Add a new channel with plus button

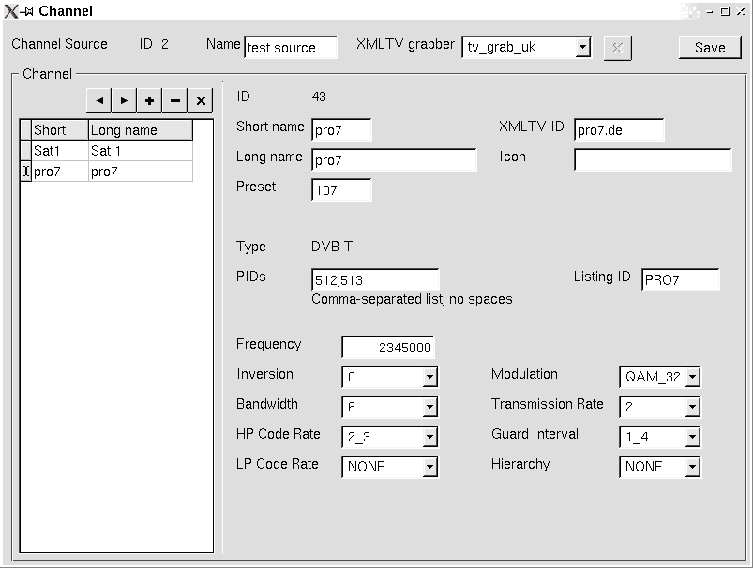click(x=149, y=100)
